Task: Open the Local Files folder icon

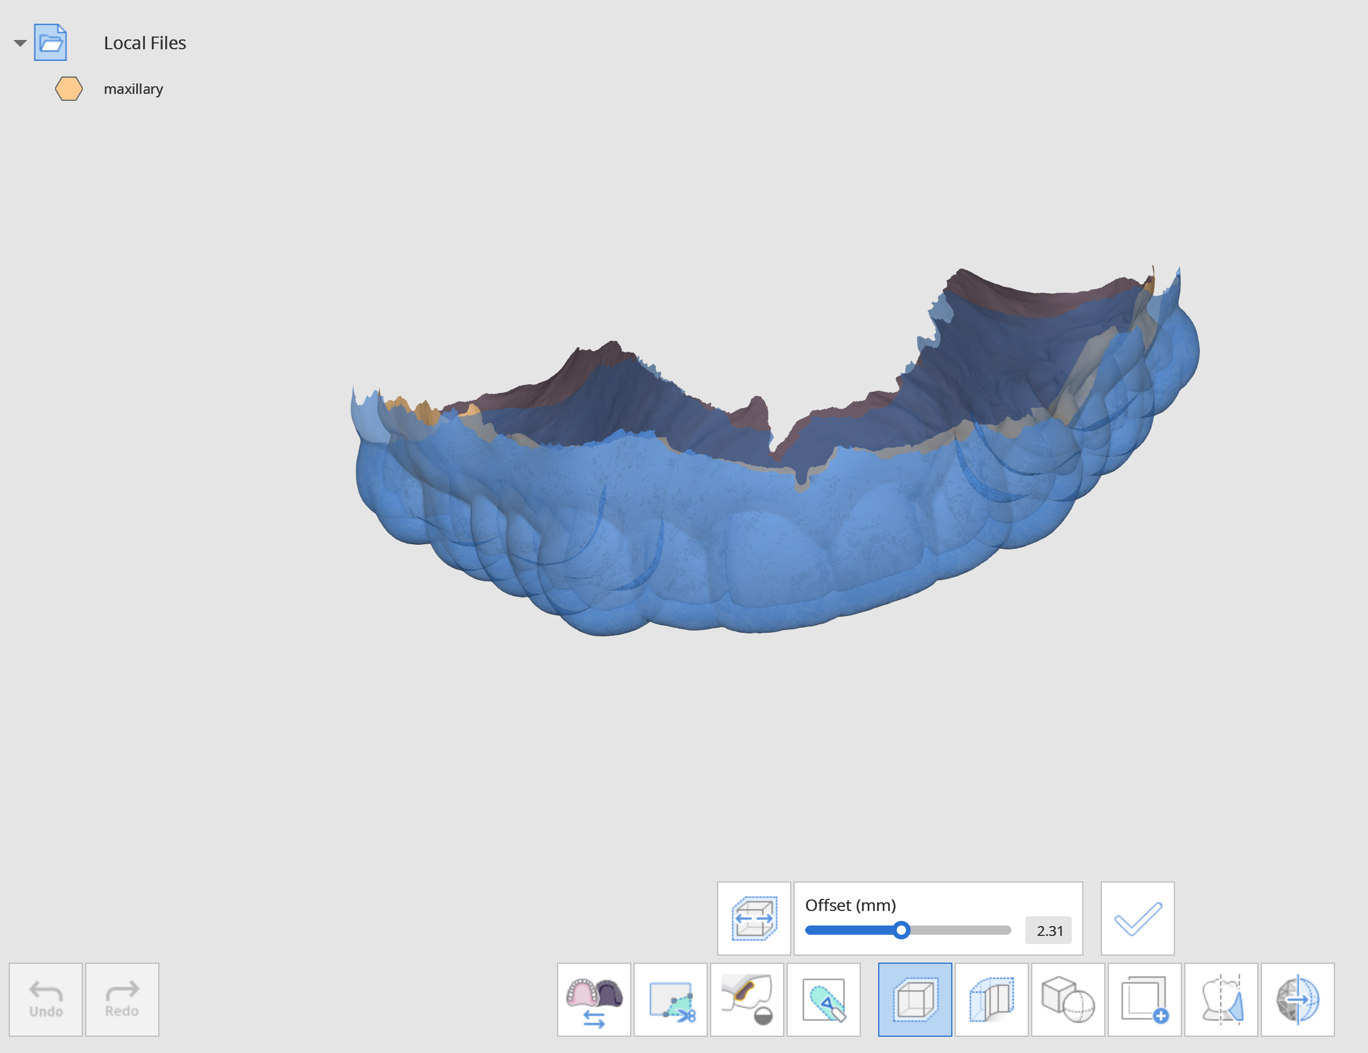Action: coord(50,43)
